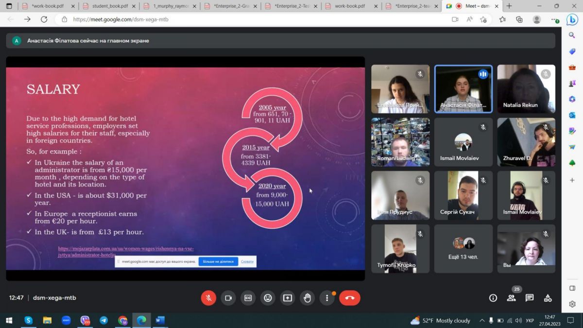The image size is (583, 328).
Task: Show the participants list
Action: coord(511,298)
